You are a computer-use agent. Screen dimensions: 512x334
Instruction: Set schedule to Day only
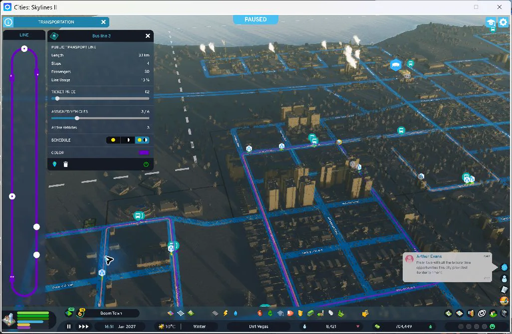[x=113, y=140]
